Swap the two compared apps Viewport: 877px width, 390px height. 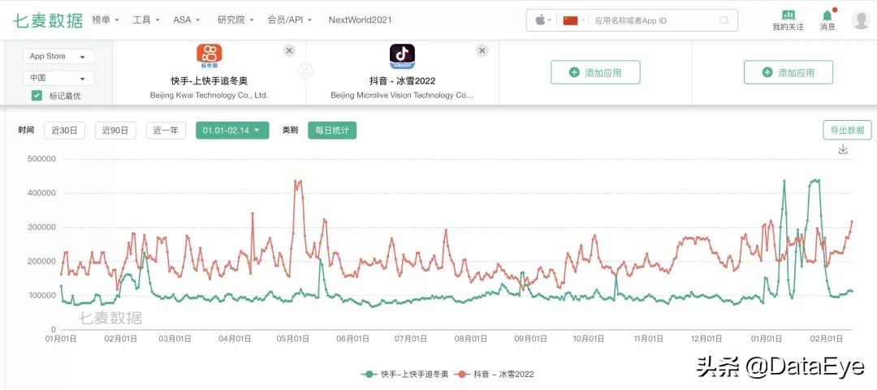(305, 71)
